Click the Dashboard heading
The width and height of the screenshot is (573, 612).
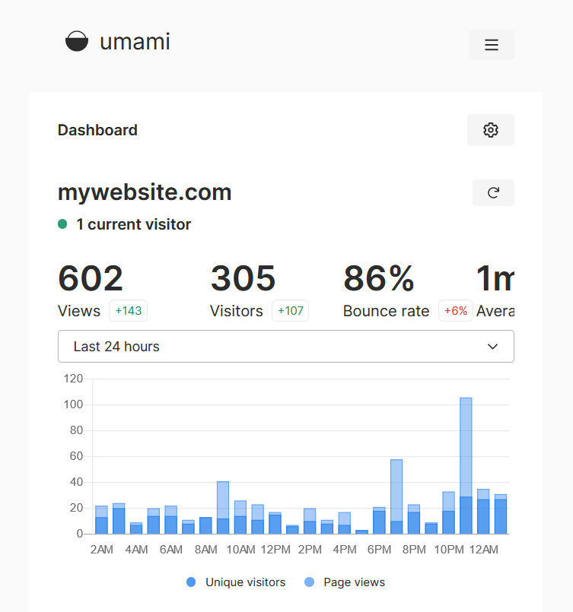(x=97, y=130)
